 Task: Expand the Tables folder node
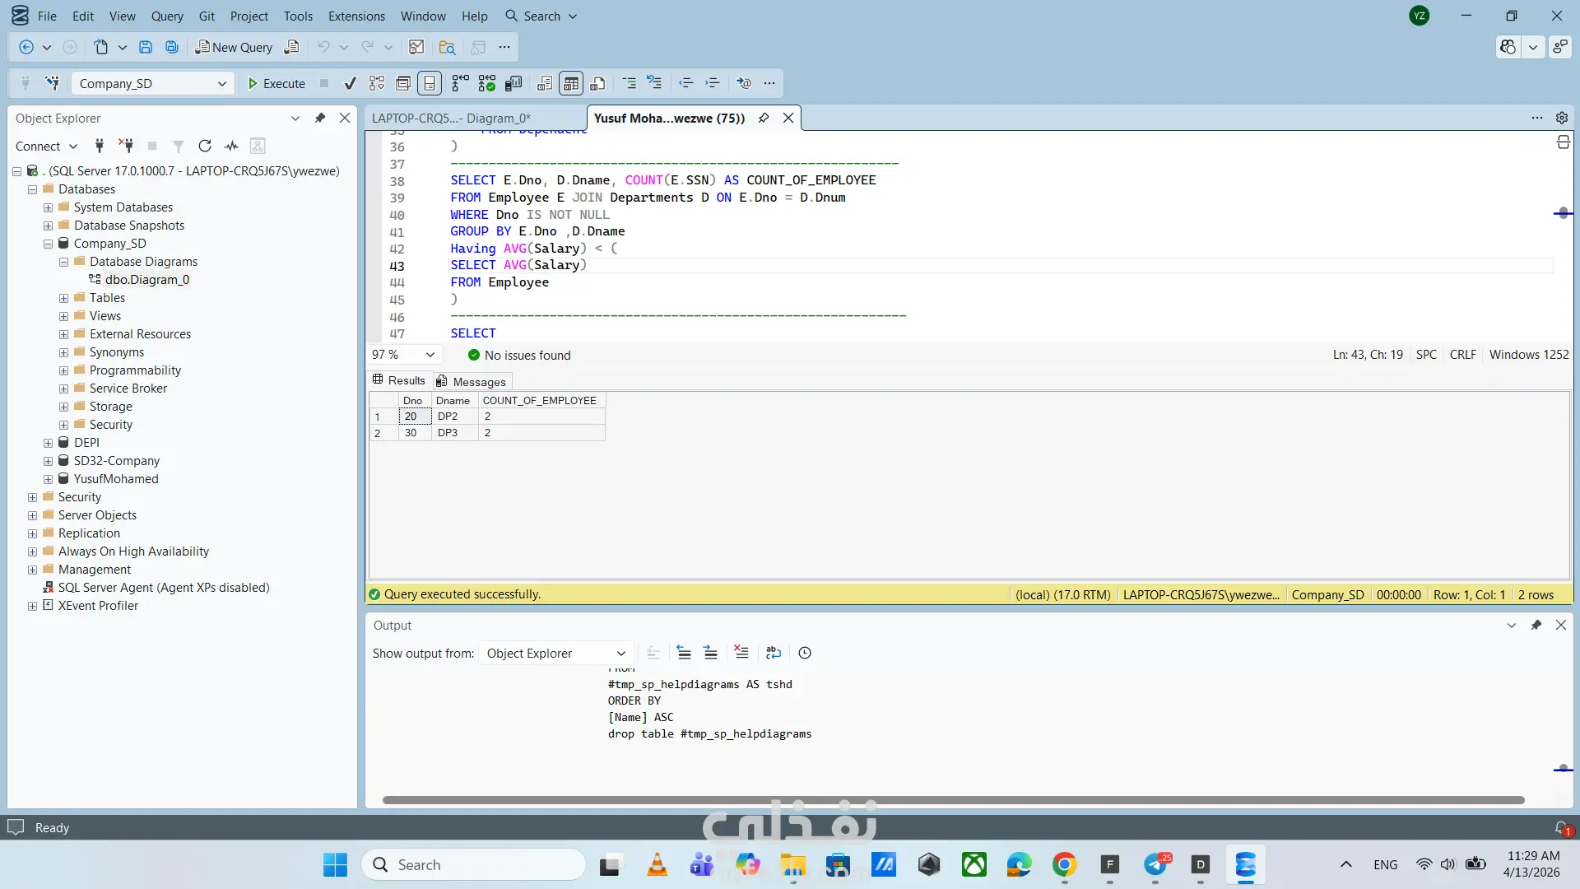click(x=64, y=298)
